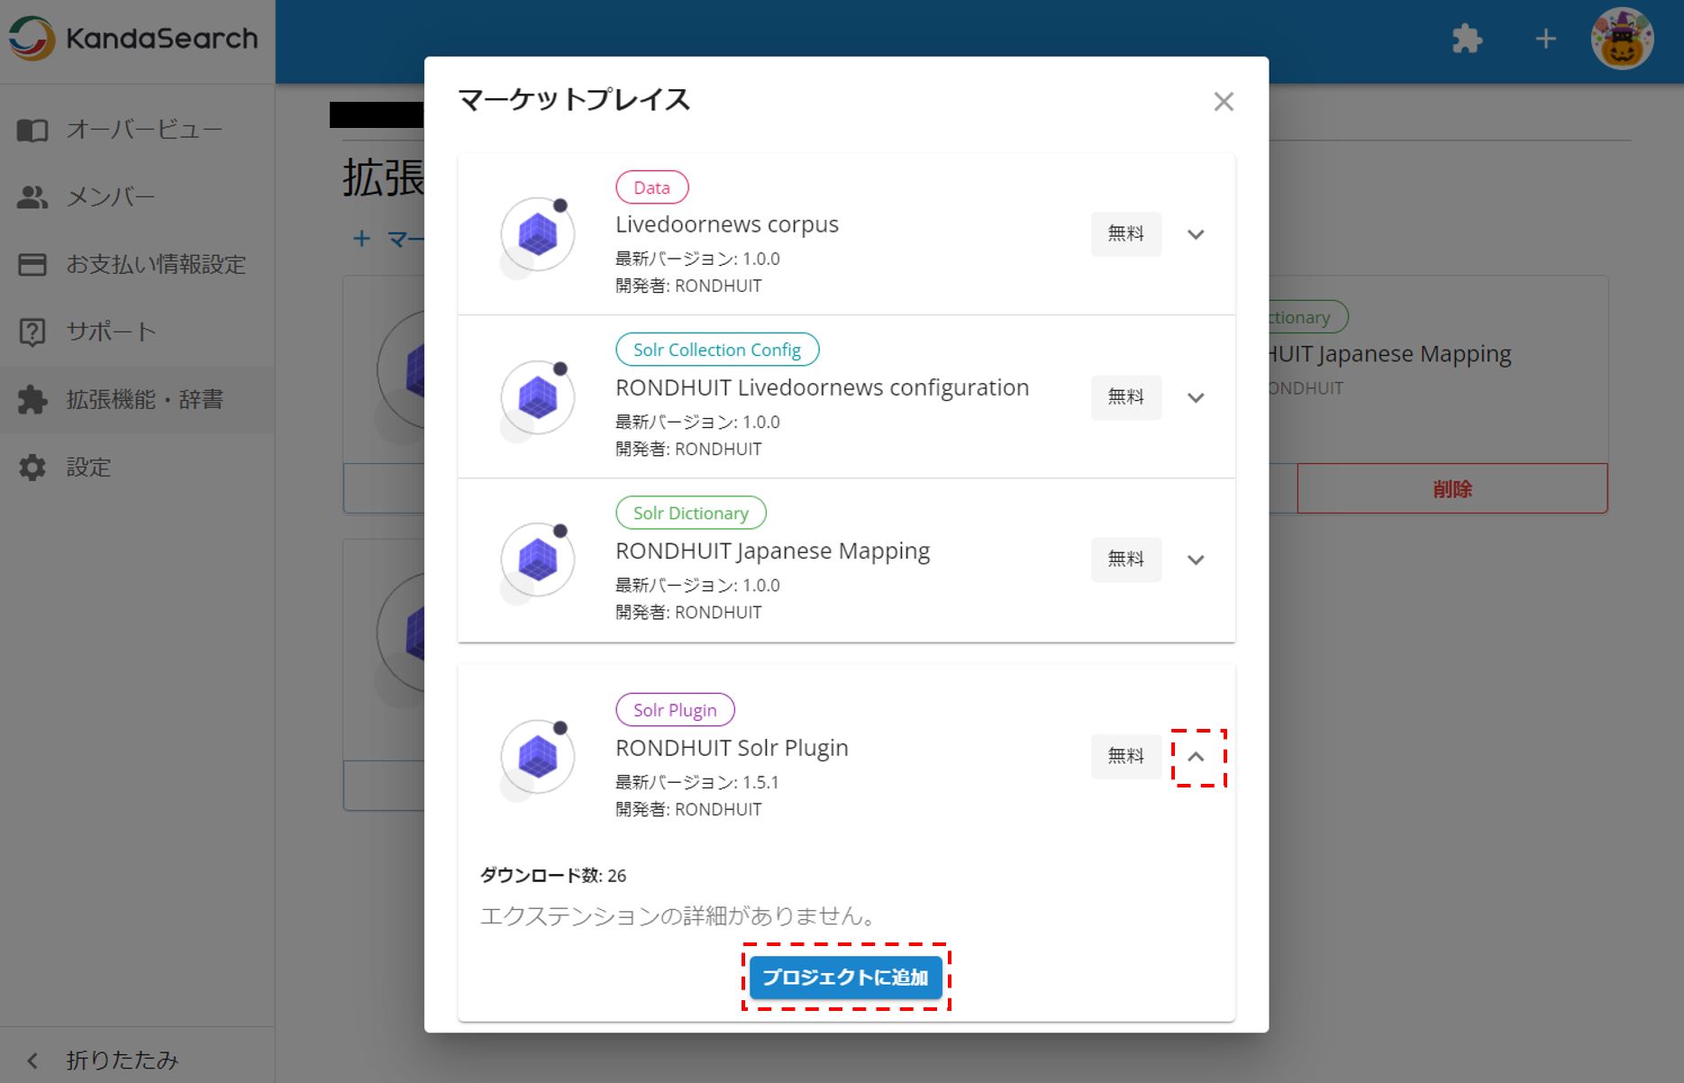Click 最新バージョン: 1.5.1 text
The image size is (1684, 1083).
[x=697, y=782]
